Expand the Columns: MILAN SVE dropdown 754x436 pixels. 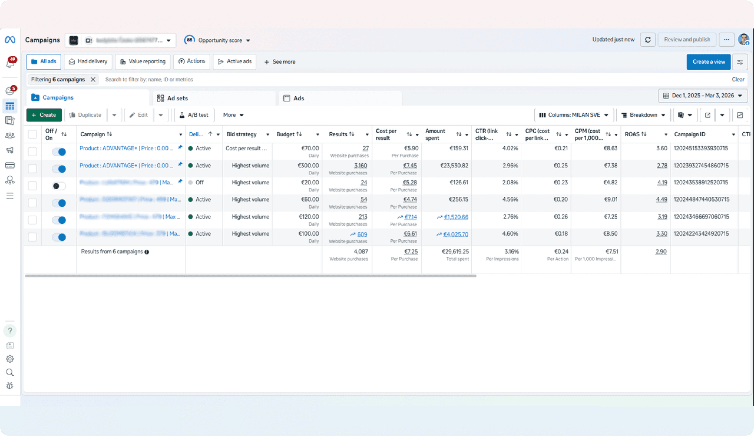click(574, 115)
